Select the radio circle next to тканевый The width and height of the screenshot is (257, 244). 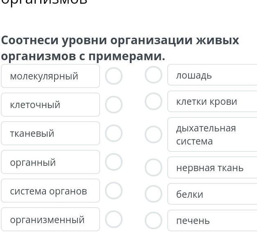114,133
